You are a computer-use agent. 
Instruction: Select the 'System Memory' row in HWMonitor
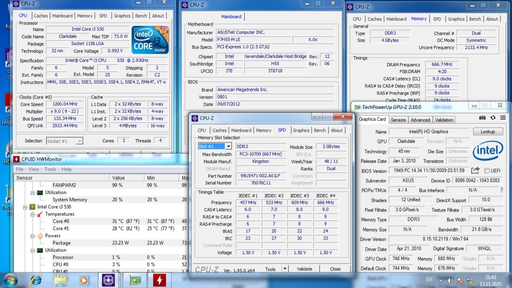(100, 200)
